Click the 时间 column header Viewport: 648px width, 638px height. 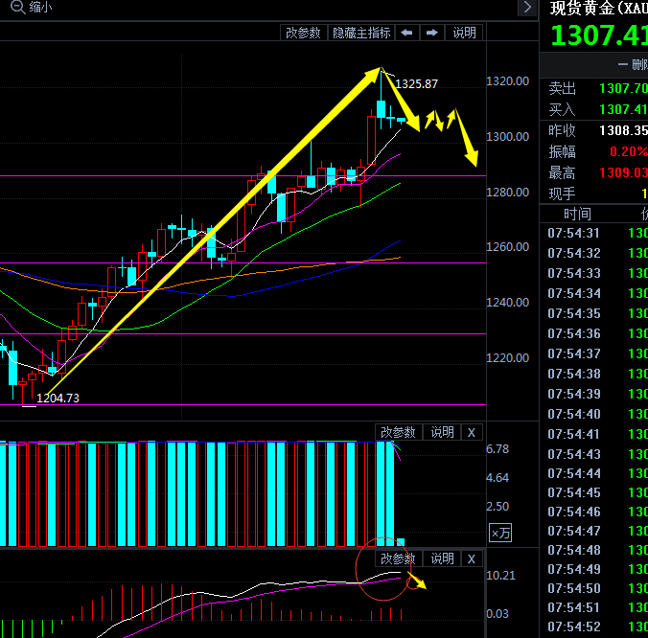pyautogui.click(x=577, y=214)
